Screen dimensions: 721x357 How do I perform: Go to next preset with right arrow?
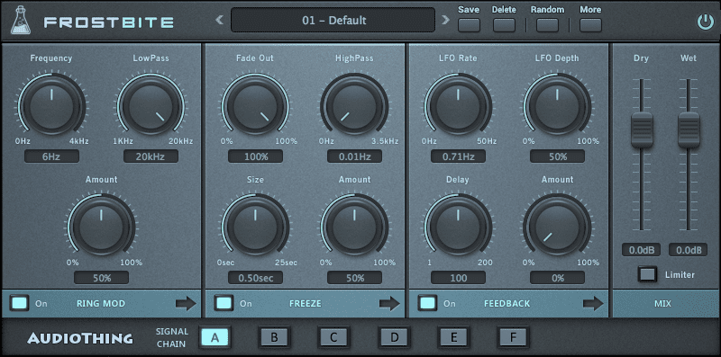tap(445, 20)
